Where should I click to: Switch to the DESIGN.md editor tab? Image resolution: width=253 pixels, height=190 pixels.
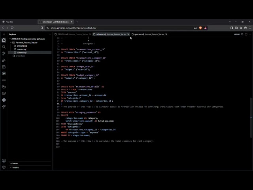coord(73,34)
